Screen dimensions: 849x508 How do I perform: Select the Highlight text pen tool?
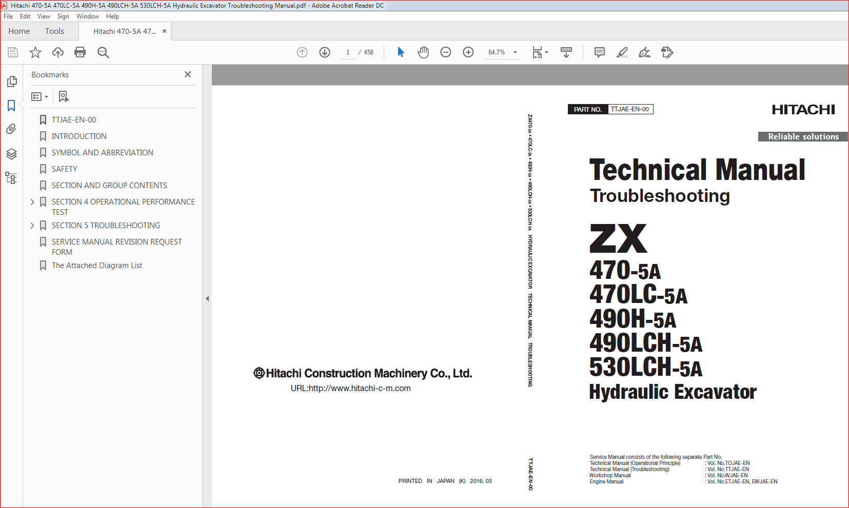click(622, 52)
